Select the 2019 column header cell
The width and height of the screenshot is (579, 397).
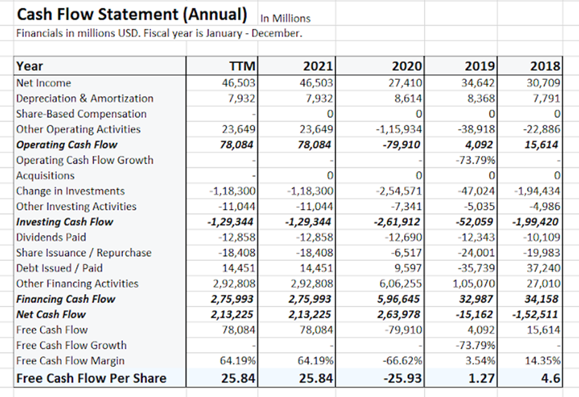(480, 66)
